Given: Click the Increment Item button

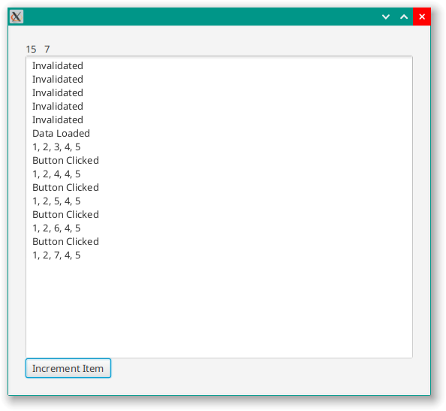Looking at the screenshot, I should point(68,368).
